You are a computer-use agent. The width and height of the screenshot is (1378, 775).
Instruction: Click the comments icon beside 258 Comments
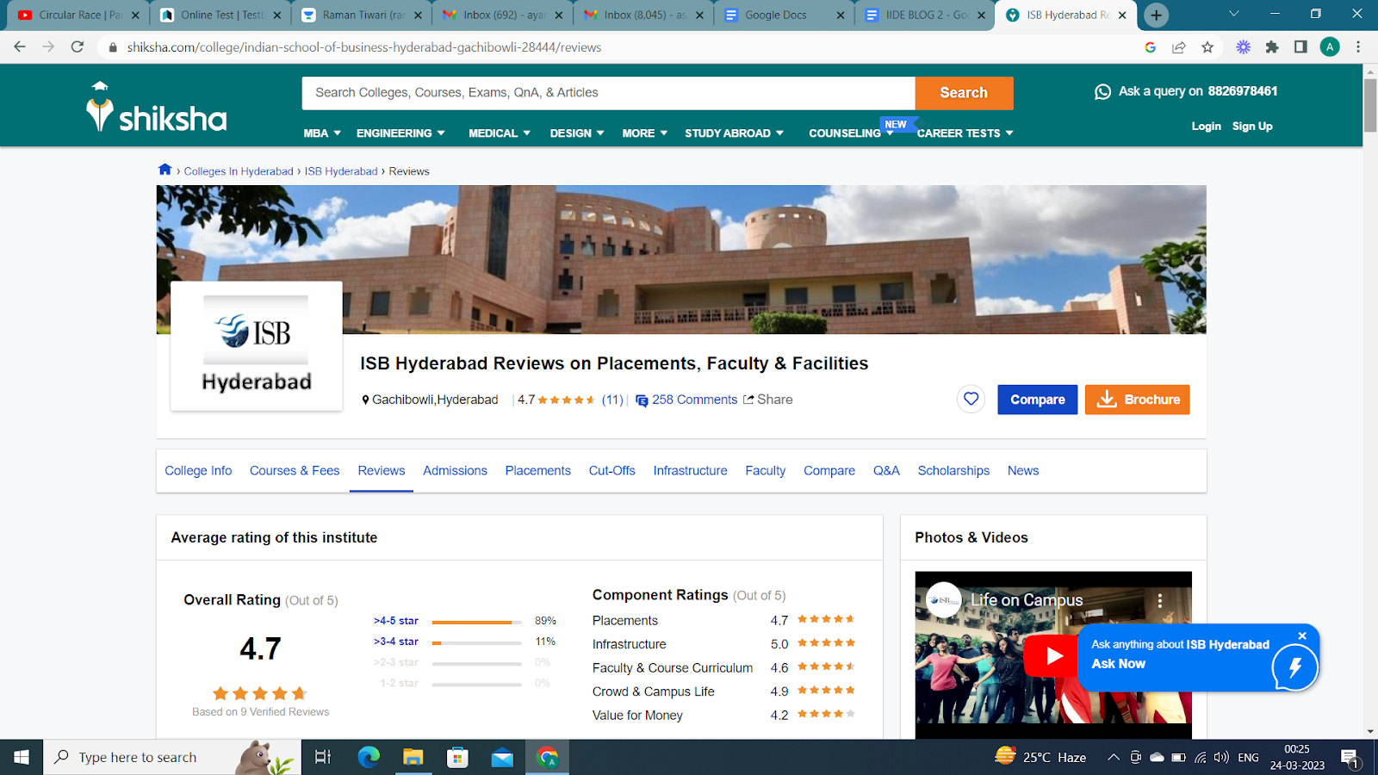[641, 400]
